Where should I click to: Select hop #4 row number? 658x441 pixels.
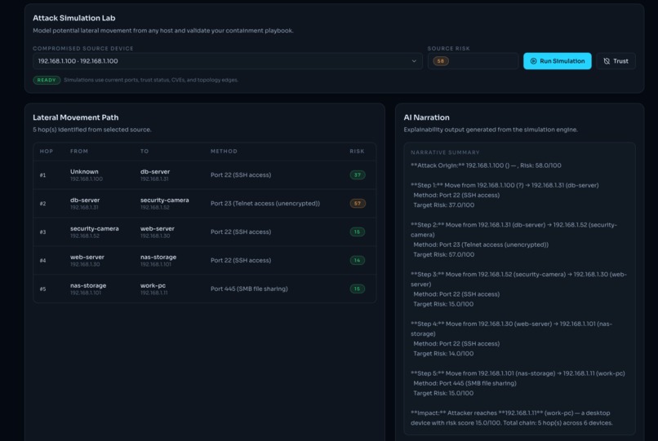click(x=42, y=261)
